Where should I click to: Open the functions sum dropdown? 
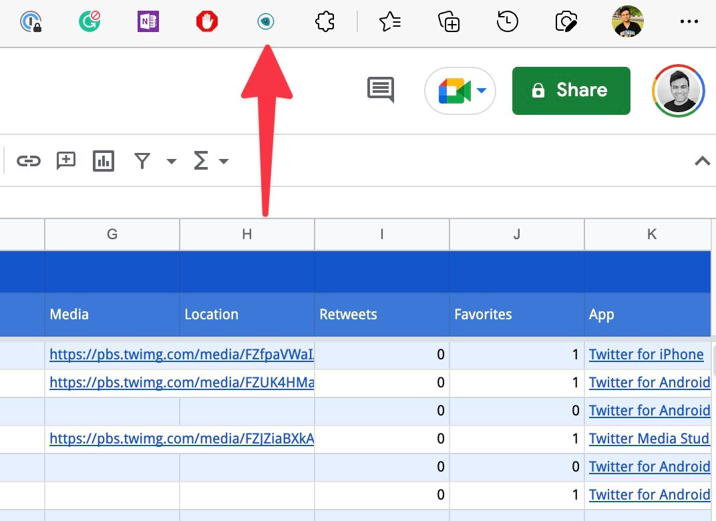[223, 162]
